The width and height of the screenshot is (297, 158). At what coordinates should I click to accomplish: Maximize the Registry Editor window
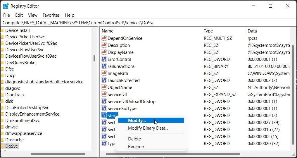[270, 6]
